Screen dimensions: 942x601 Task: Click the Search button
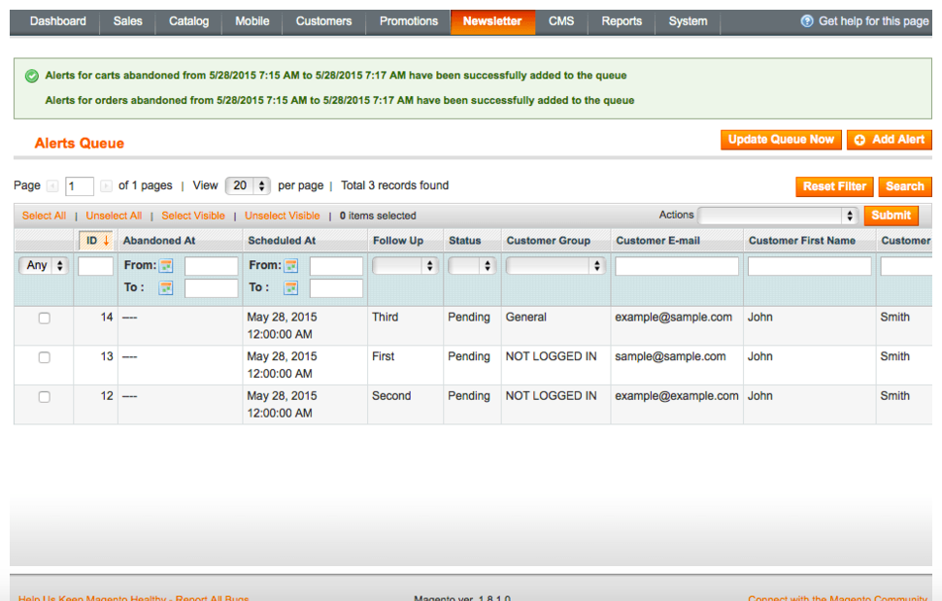[x=905, y=186]
